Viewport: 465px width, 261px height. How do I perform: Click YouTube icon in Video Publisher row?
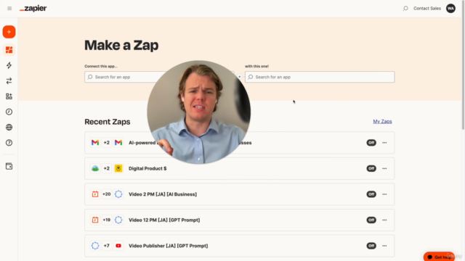(x=118, y=246)
